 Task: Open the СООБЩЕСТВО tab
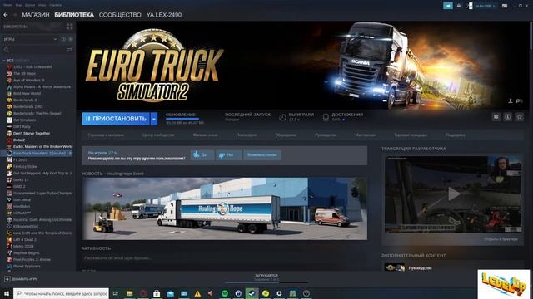tap(120, 15)
